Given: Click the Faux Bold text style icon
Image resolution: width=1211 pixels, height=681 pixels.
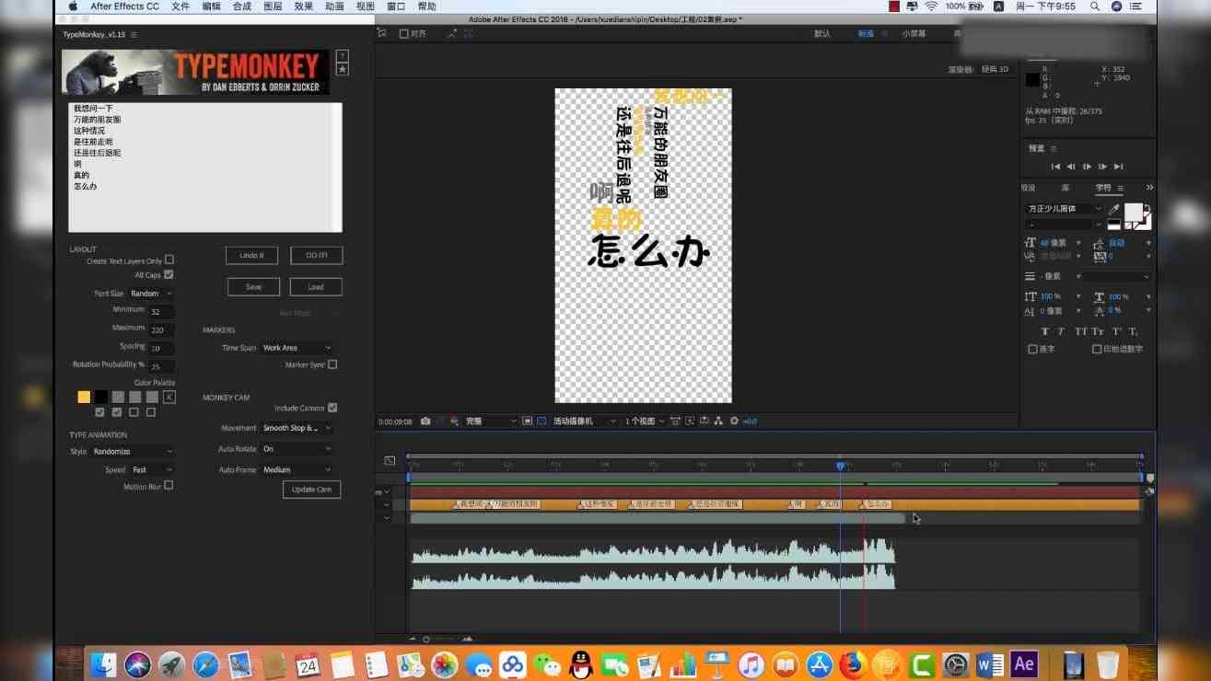Looking at the screenshot, I should [x=1045, y=331].
